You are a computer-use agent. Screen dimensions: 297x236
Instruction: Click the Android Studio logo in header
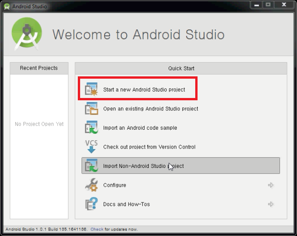tap(27, 34)
